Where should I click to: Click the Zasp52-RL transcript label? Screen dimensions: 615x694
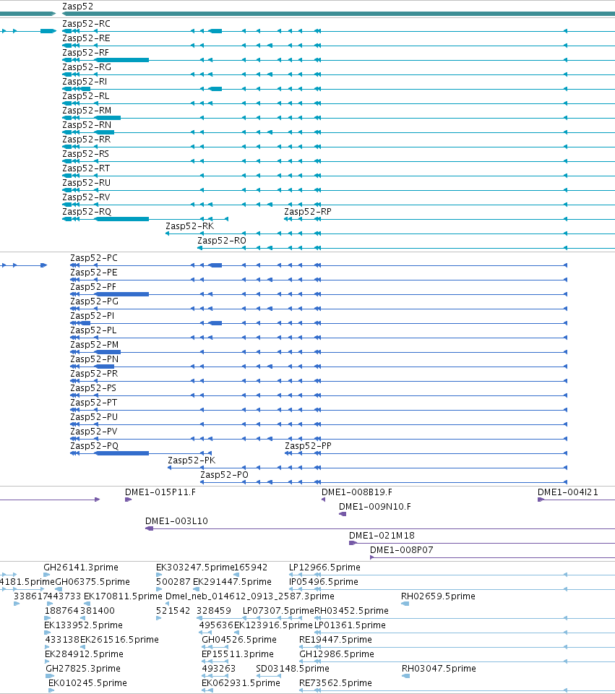click(86, 96)
